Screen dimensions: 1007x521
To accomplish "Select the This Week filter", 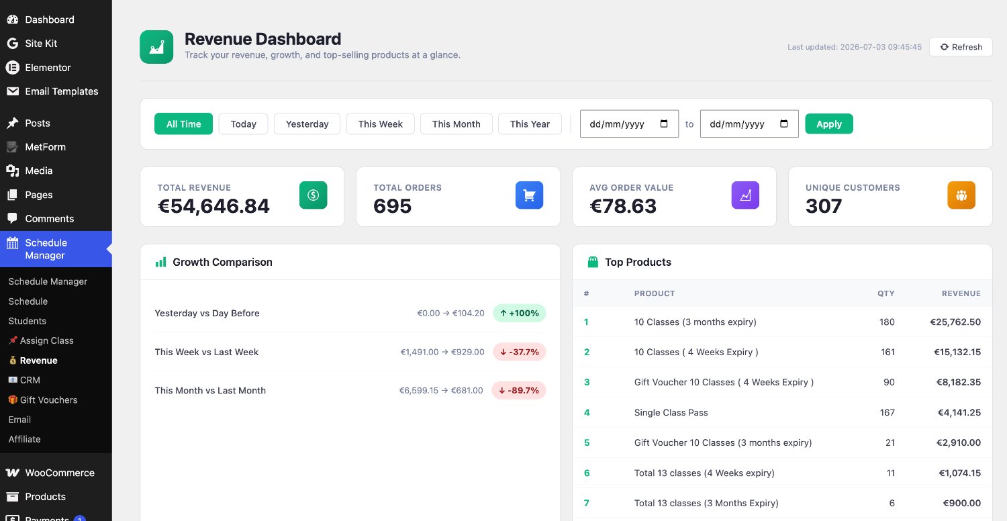I will pos(381,124).
